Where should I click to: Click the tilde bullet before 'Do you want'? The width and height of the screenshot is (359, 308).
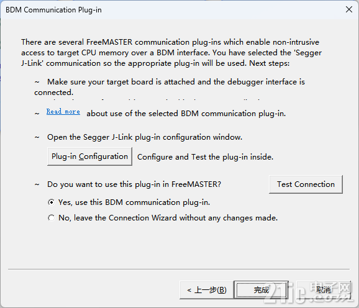pos(37,184)
